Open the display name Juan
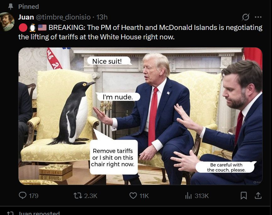The image size is (272, 215). (x=26, y=17)
